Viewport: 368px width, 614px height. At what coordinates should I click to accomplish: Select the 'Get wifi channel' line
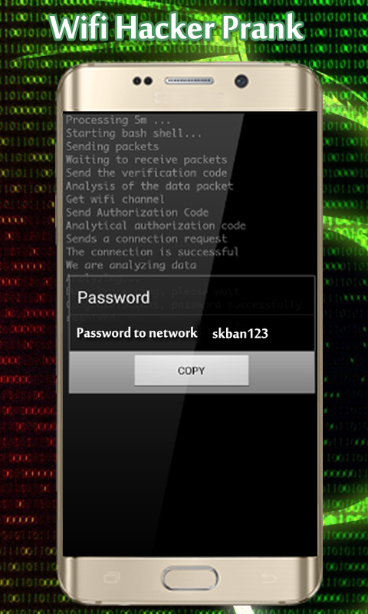(115, 200)
